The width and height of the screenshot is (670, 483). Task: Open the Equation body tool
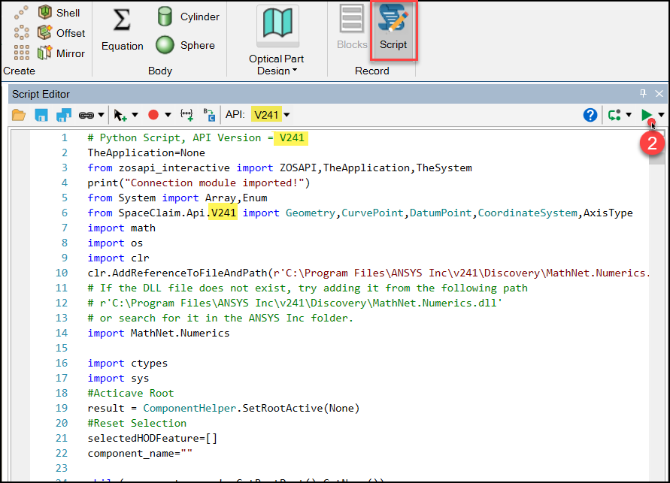click(122, 30)
